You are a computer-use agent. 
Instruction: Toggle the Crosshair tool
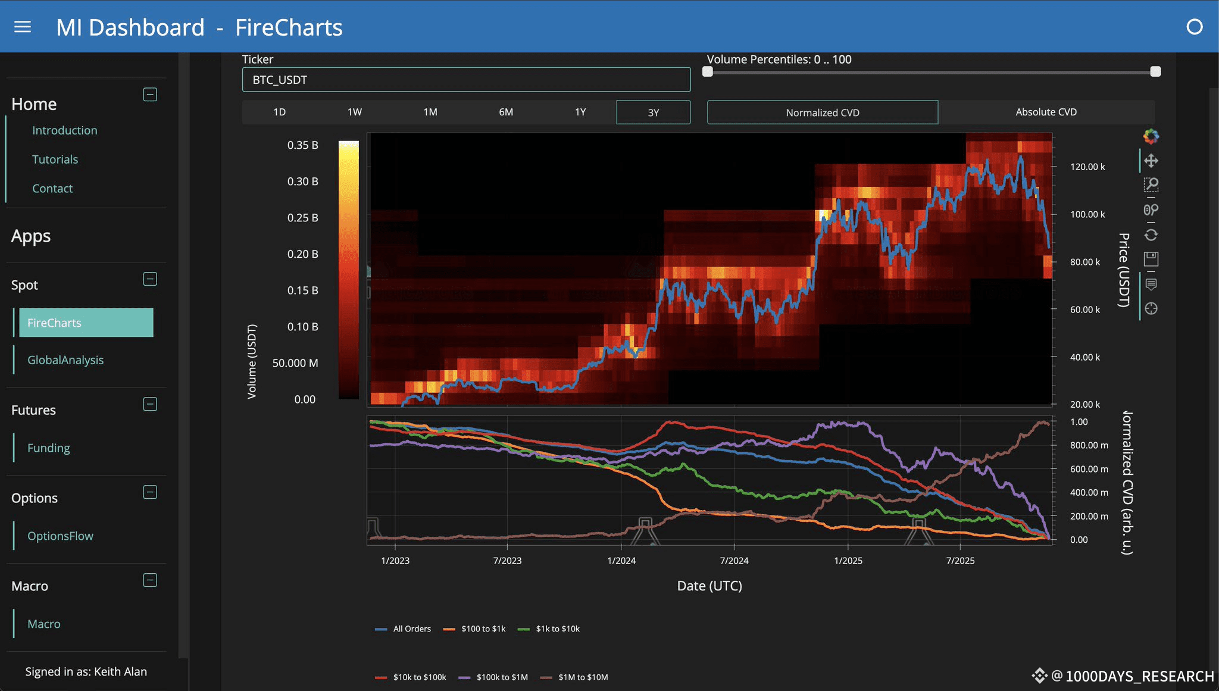click(1151, 308)
